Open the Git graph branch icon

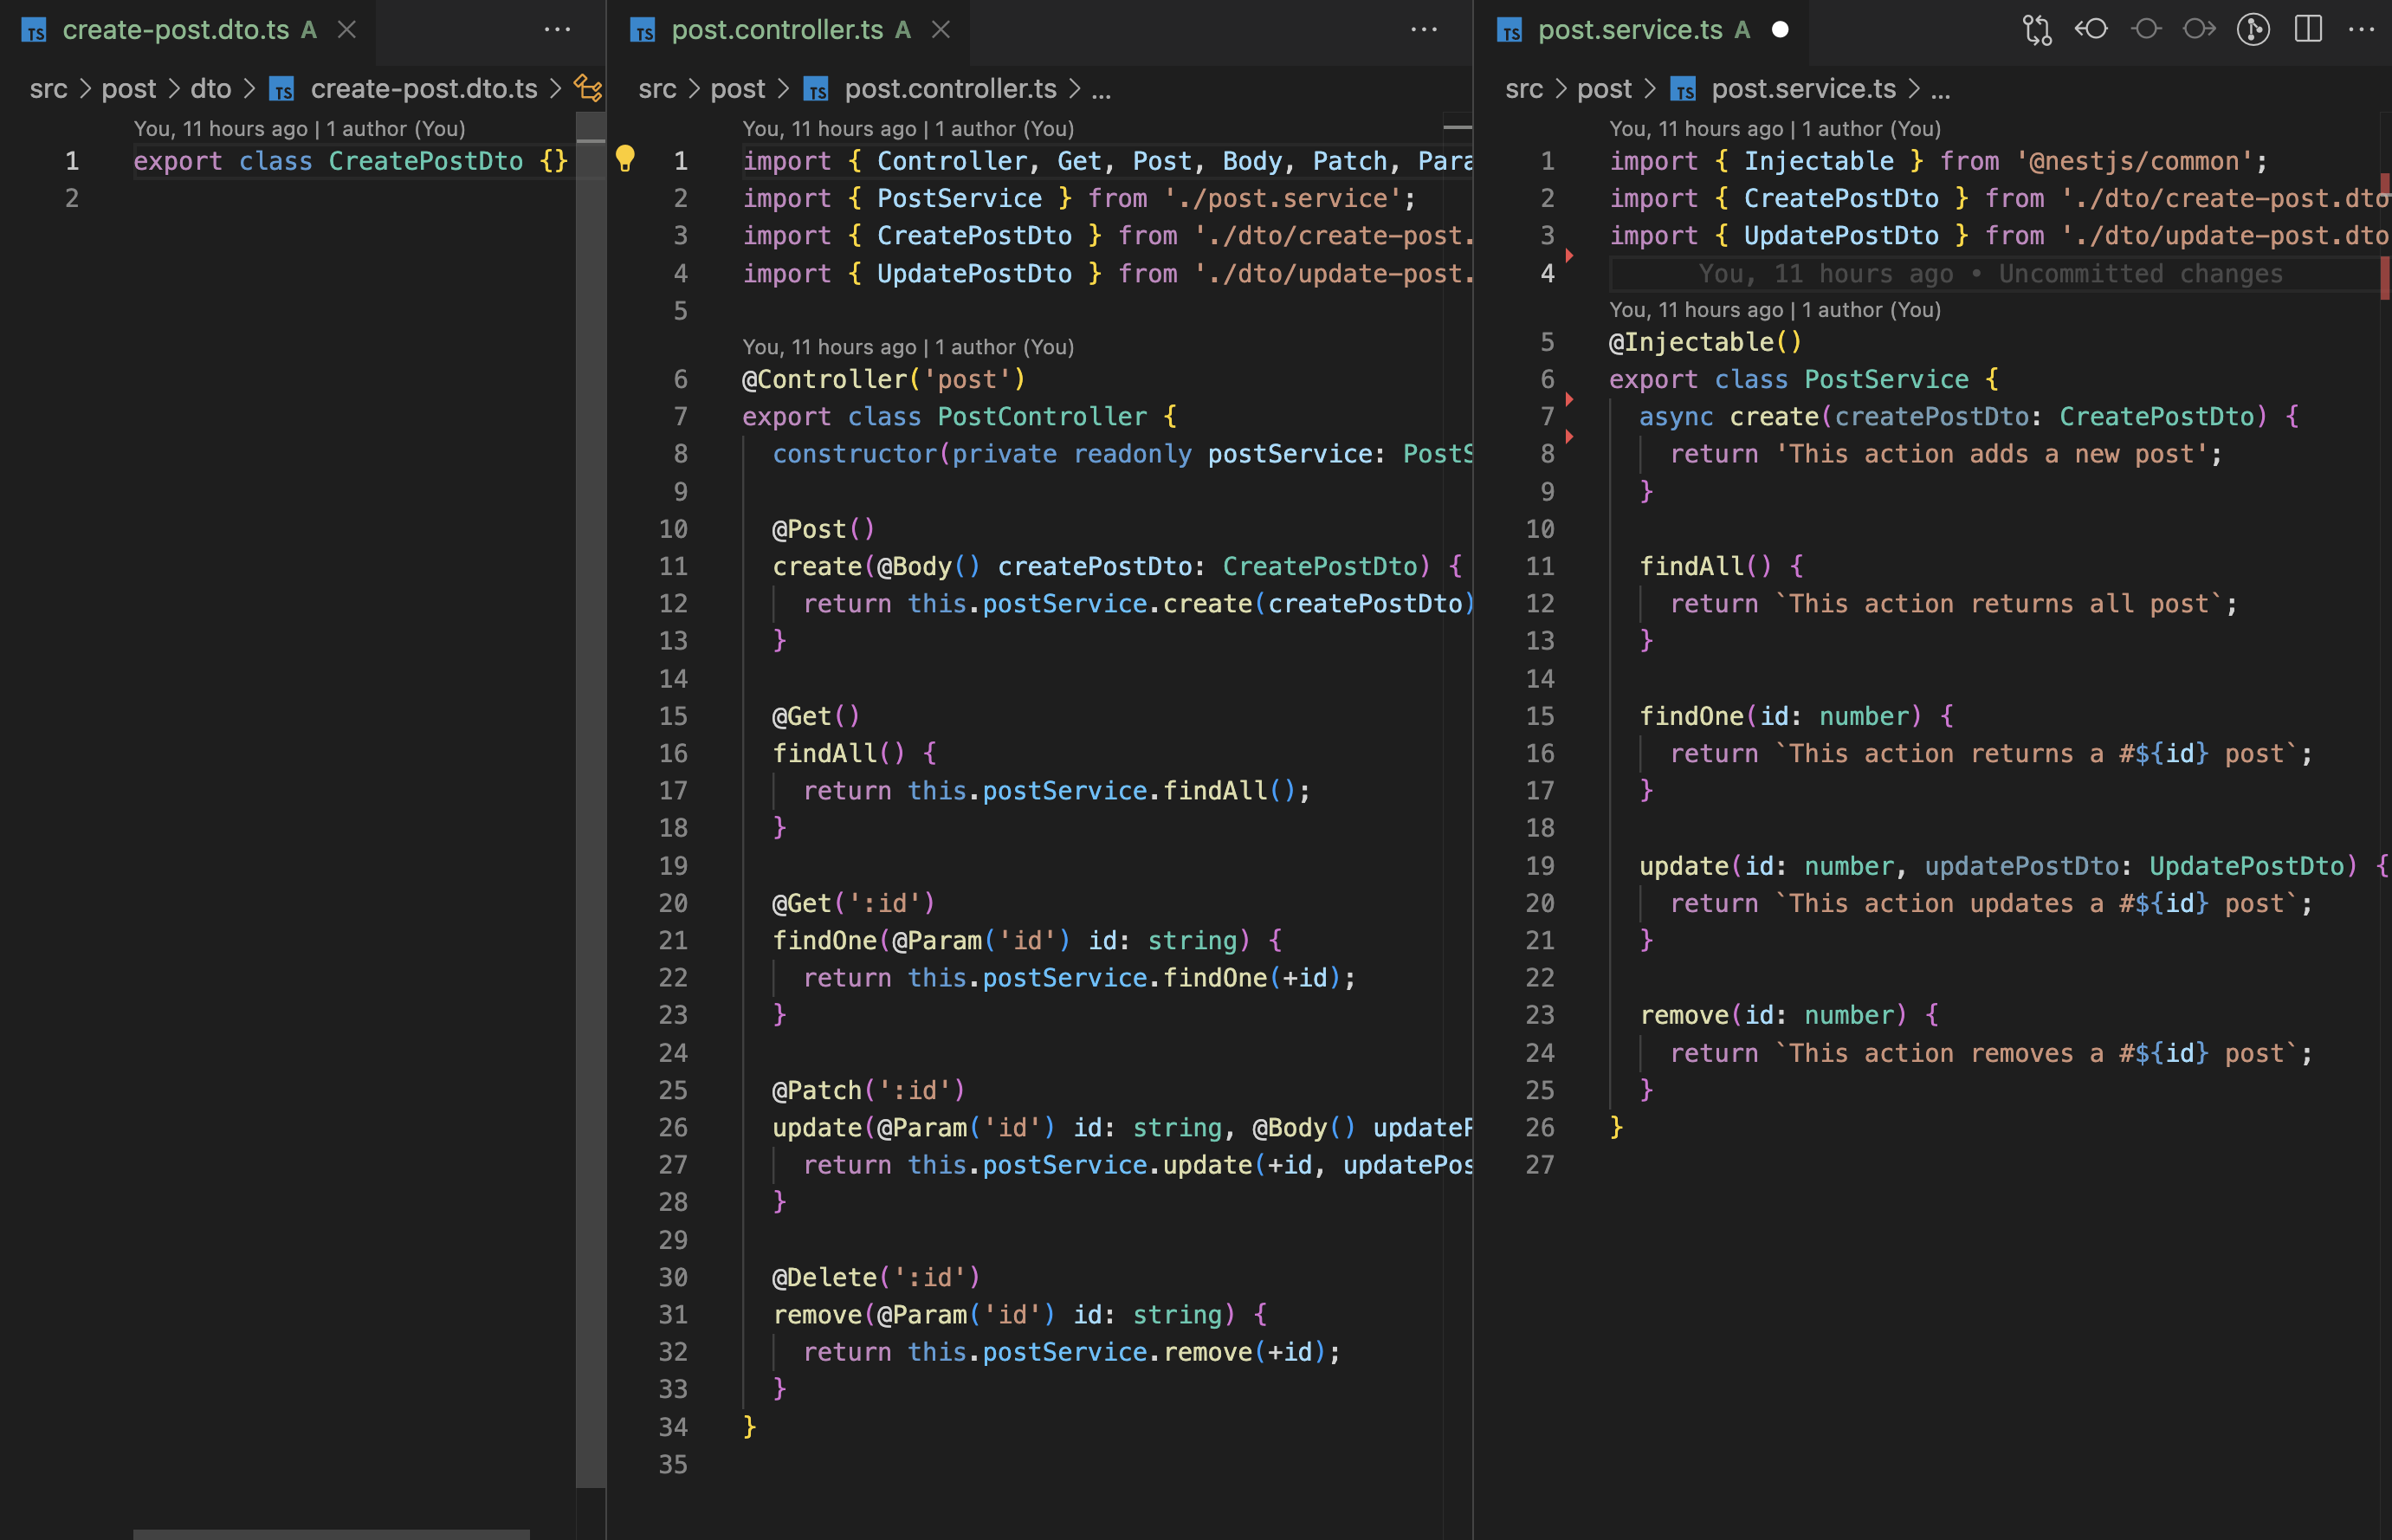[x=2253, y=29]
